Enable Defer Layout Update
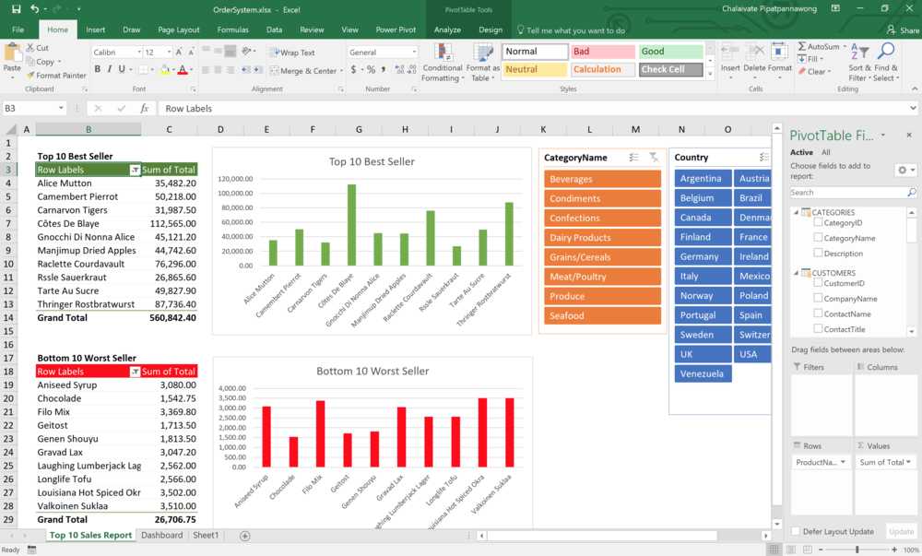 pos(795,531)
